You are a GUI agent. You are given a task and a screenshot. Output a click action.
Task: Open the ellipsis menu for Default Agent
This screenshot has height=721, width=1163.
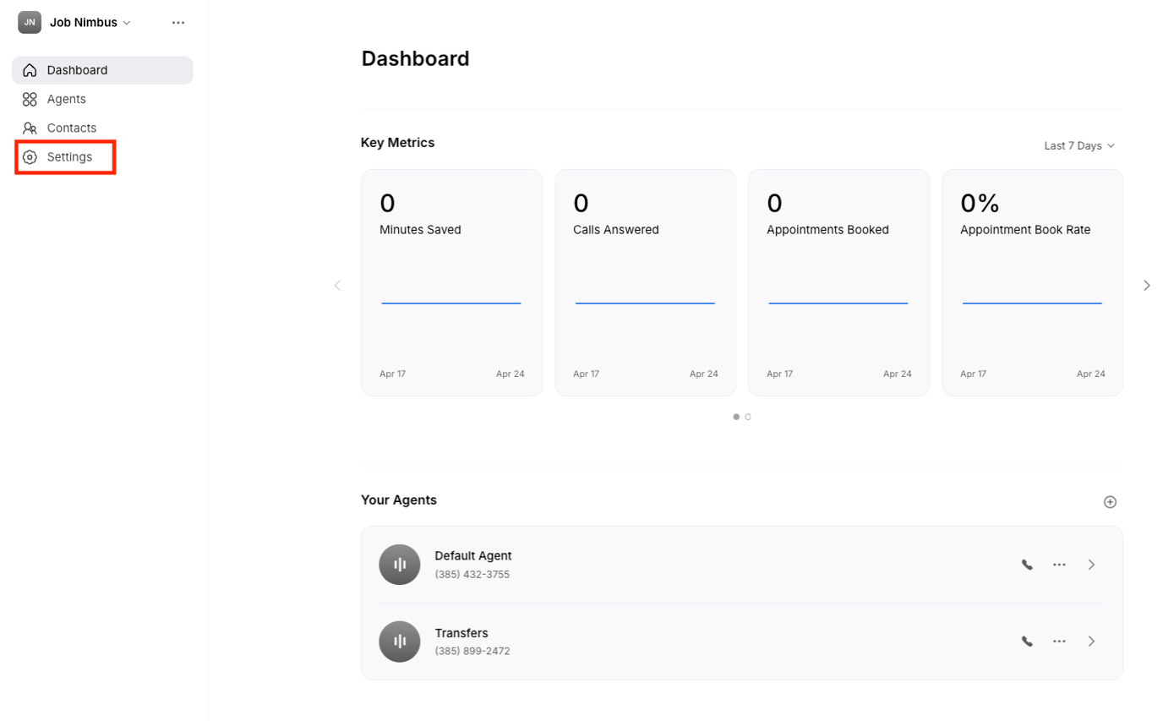click(x=1059, y=564)
